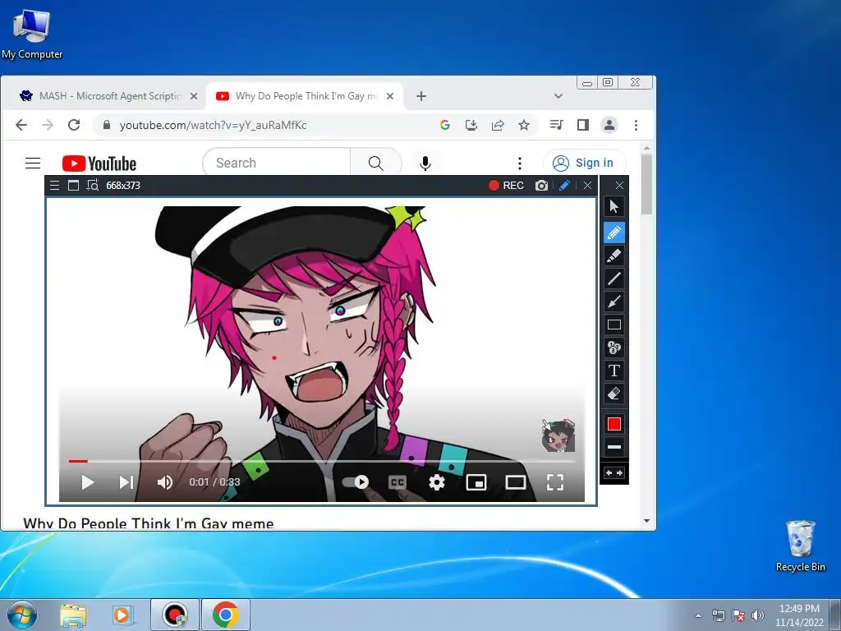This screenshot has width=841, height=631.
Task: Click the page vertical scrollbar thumb
Action: 646,183
